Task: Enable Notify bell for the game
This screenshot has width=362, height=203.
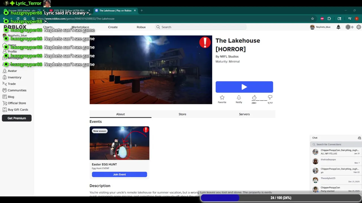Action: coord(239,99)
